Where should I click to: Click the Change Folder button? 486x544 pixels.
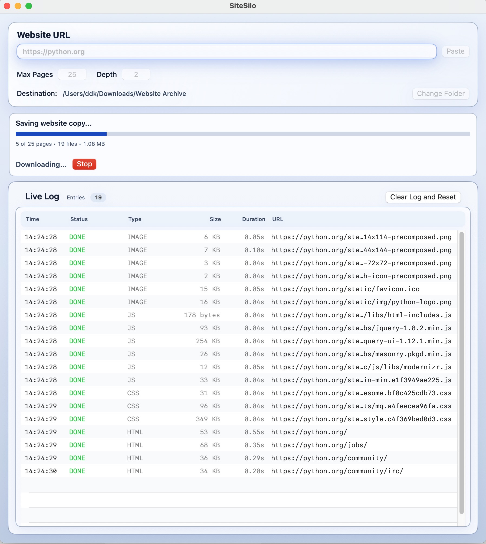pos(441,93)
